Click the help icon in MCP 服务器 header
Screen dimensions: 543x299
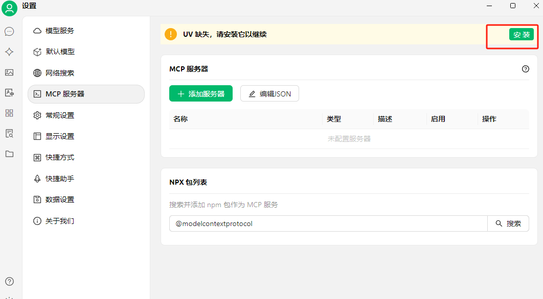[x=526, y=69]
